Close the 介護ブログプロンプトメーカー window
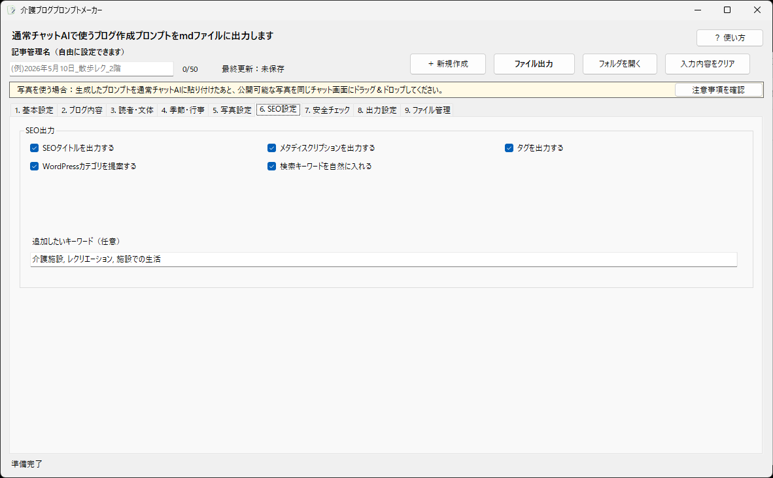The width and height of the screenshot is (773, 478). click(757, 10)
